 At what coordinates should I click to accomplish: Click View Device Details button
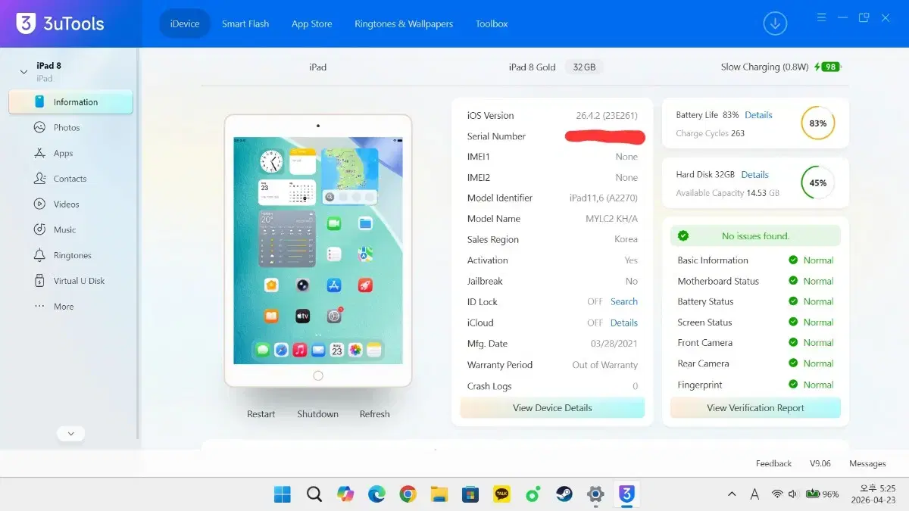coord(552,408)
